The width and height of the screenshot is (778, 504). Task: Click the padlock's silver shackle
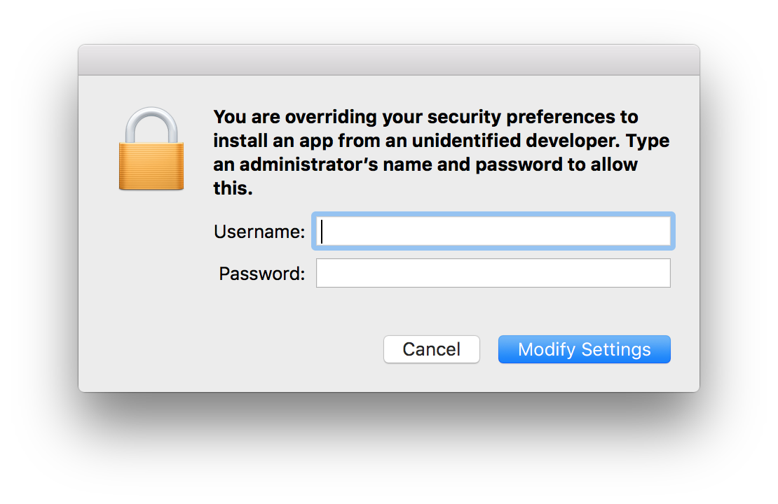click(x=151, y=122)
